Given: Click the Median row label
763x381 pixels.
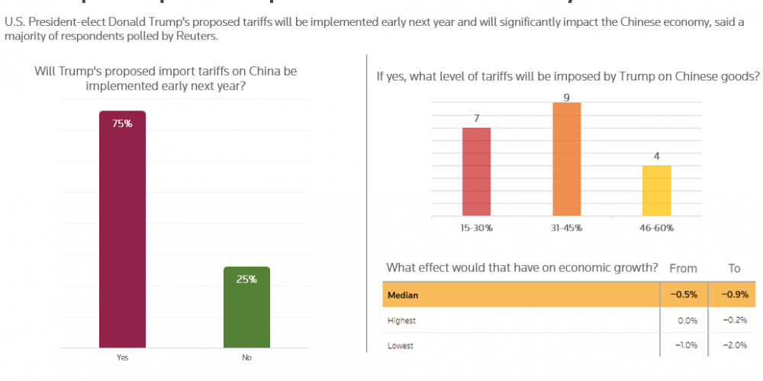Looking at the screenshot, I should [403, 295].
